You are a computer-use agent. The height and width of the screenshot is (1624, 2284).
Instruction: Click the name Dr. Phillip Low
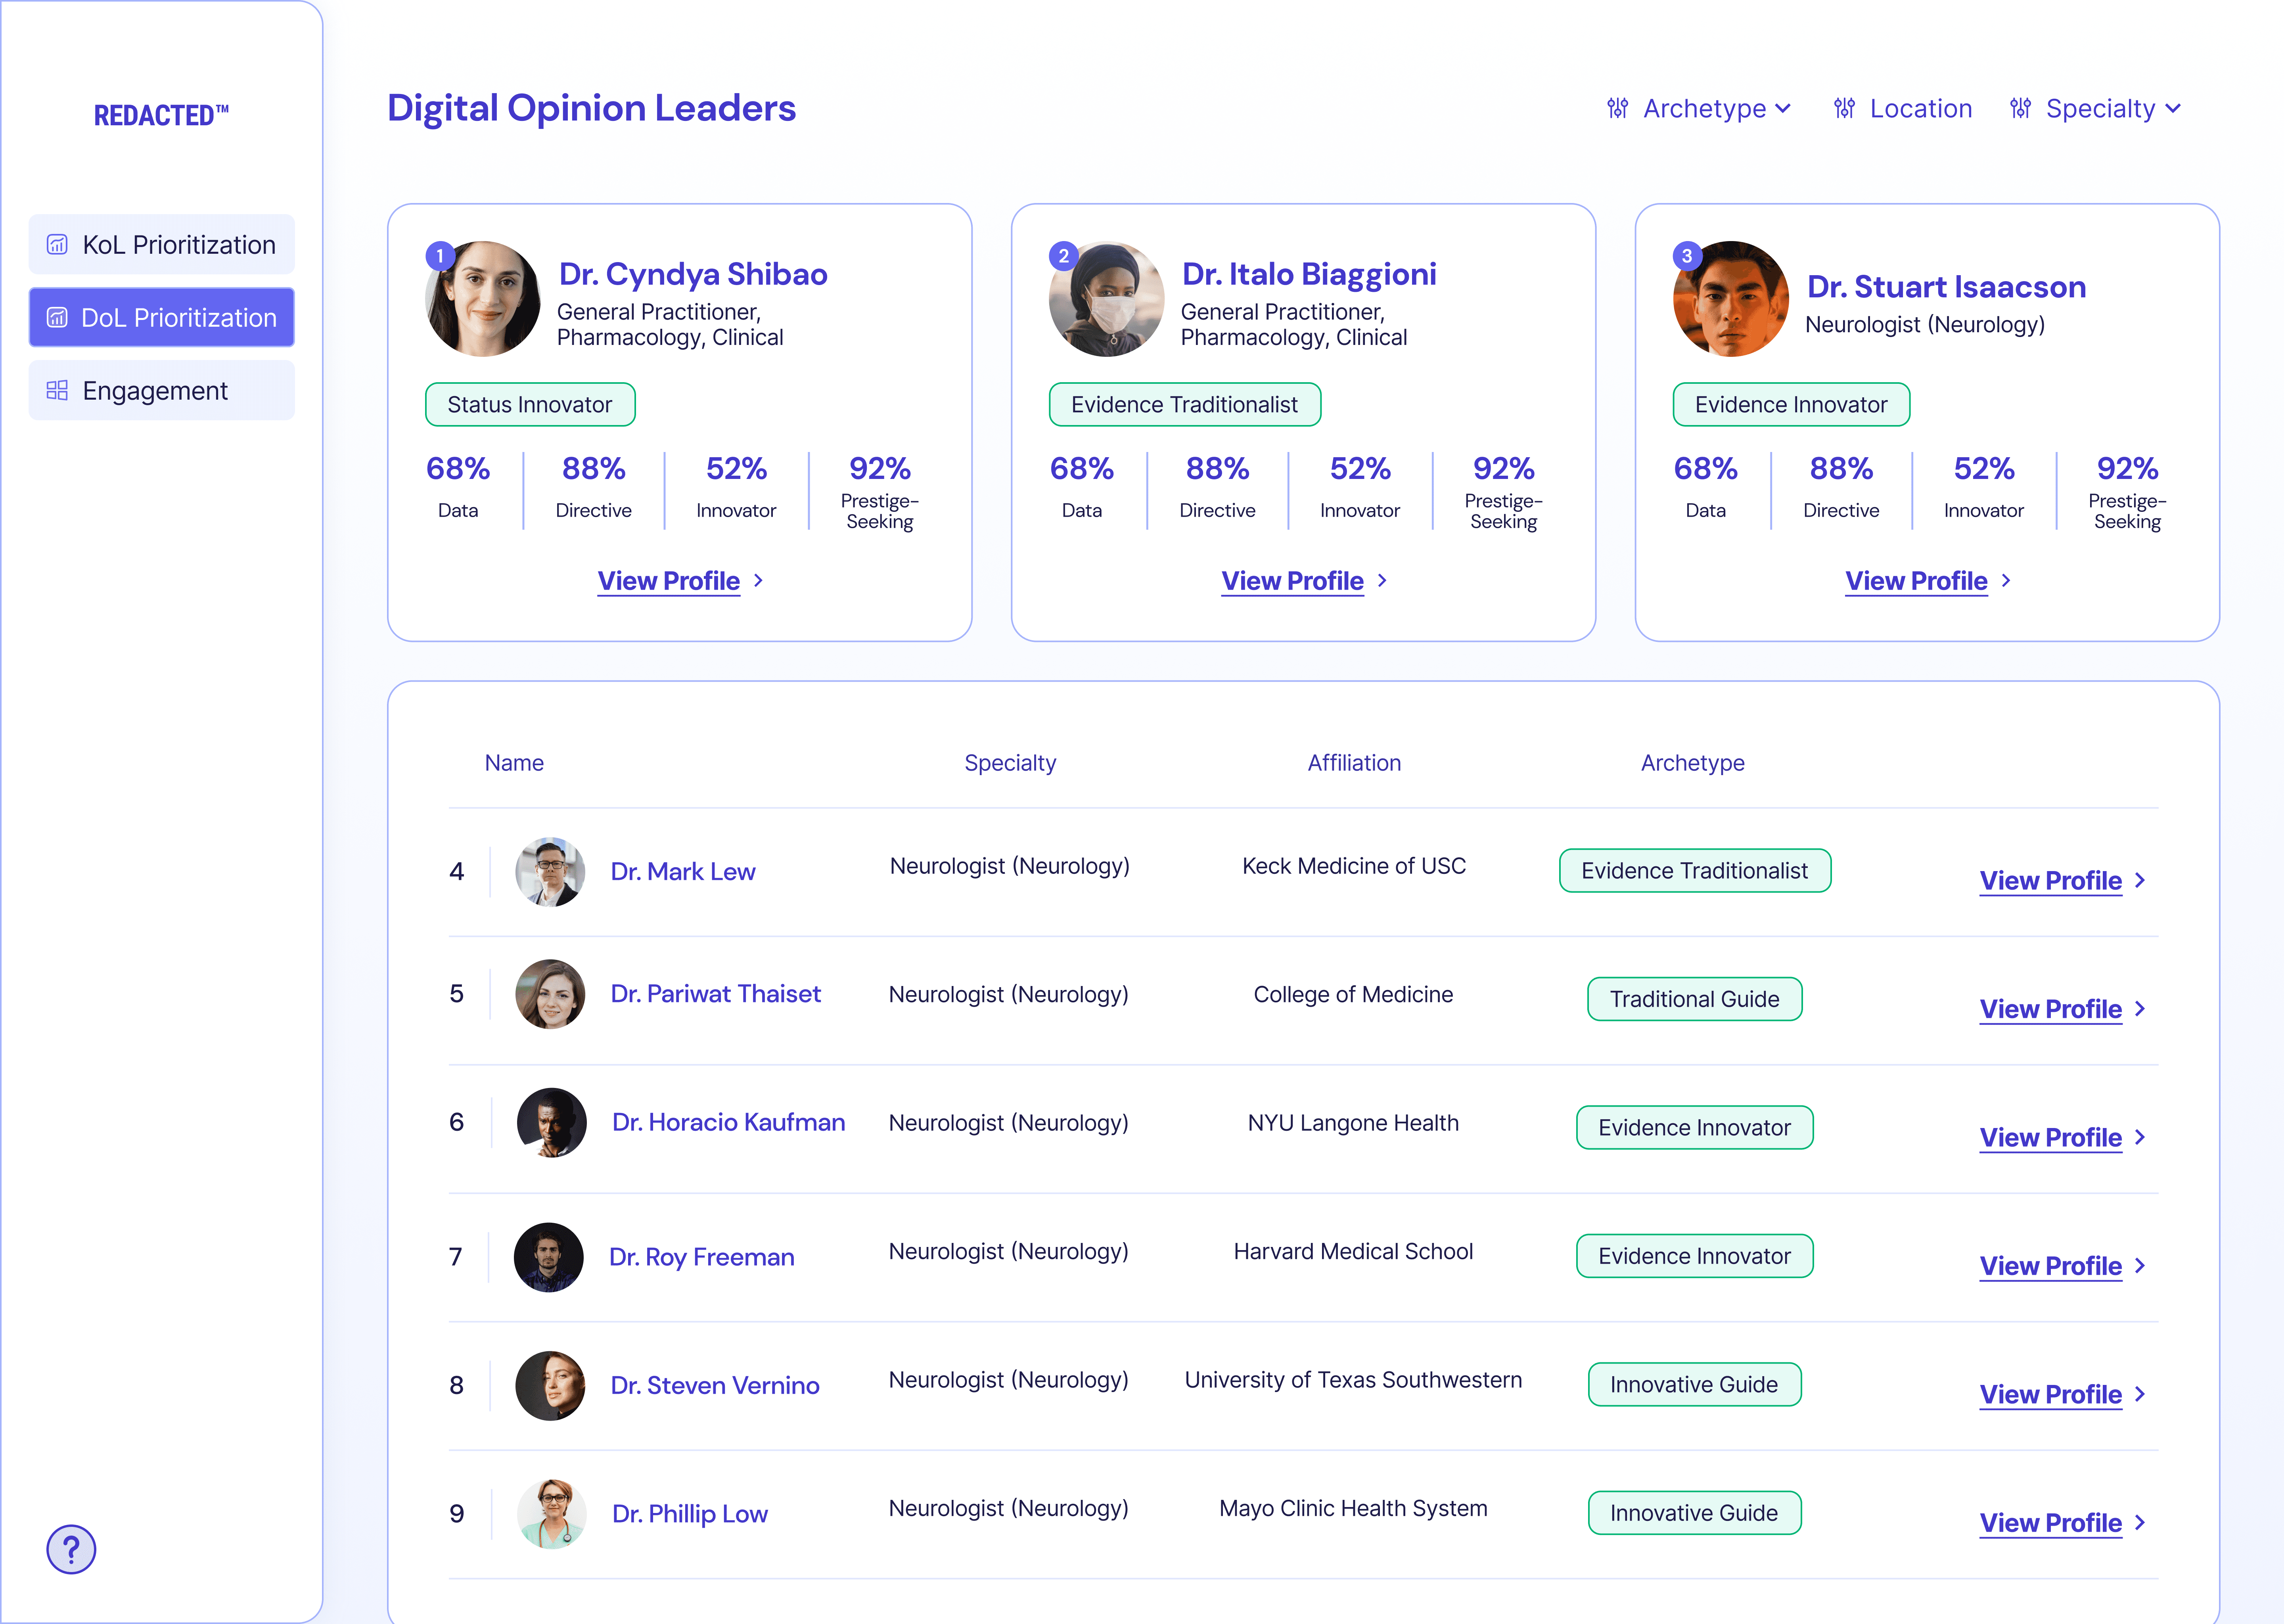pyautogui.click(x=690, y=1514)
